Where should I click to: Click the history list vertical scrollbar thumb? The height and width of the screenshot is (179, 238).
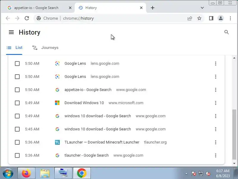click(x=234, y=134)
